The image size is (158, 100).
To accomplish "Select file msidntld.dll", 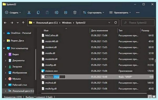I will click(x=51, y=59).
